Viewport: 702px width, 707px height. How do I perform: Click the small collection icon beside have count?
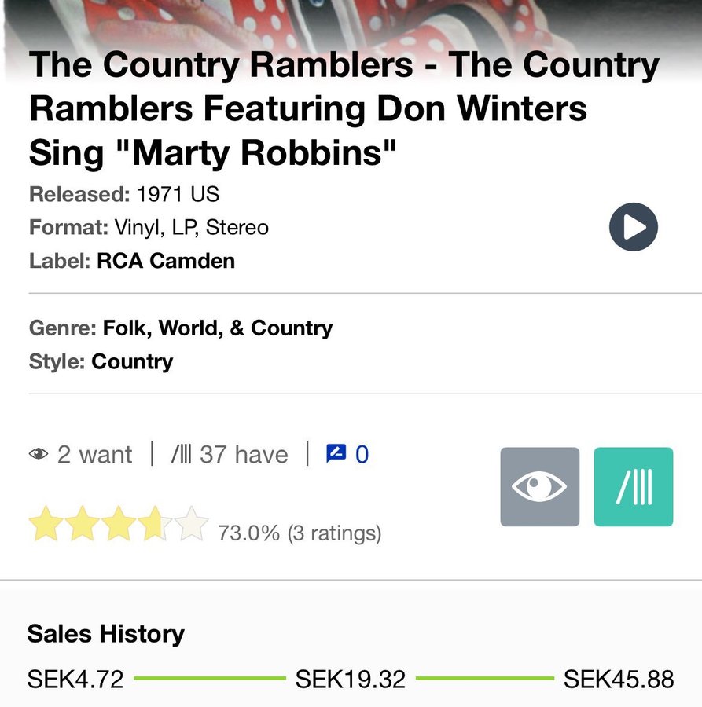tap(181, 454)
